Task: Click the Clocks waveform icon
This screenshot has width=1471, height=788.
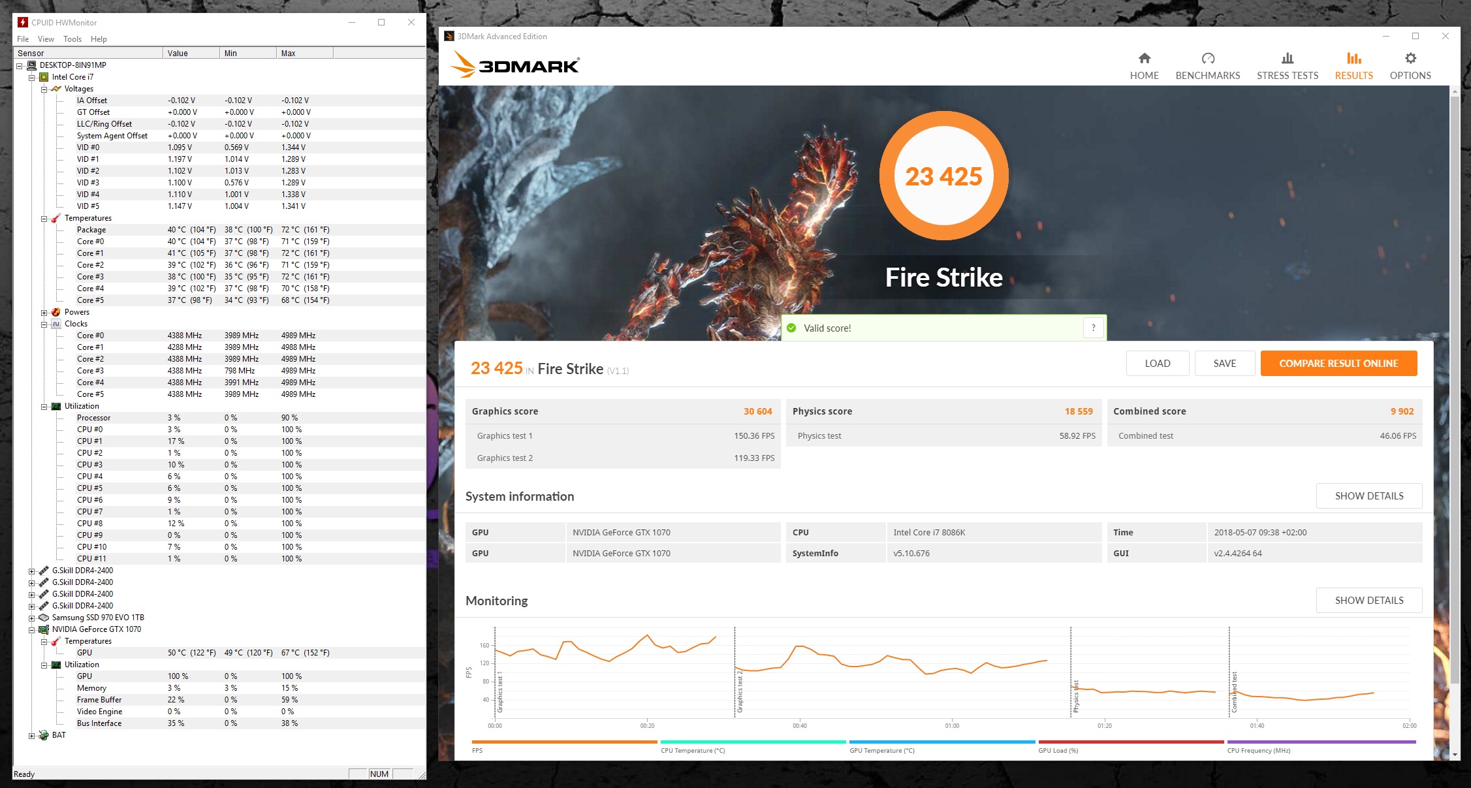Action: 56,324
